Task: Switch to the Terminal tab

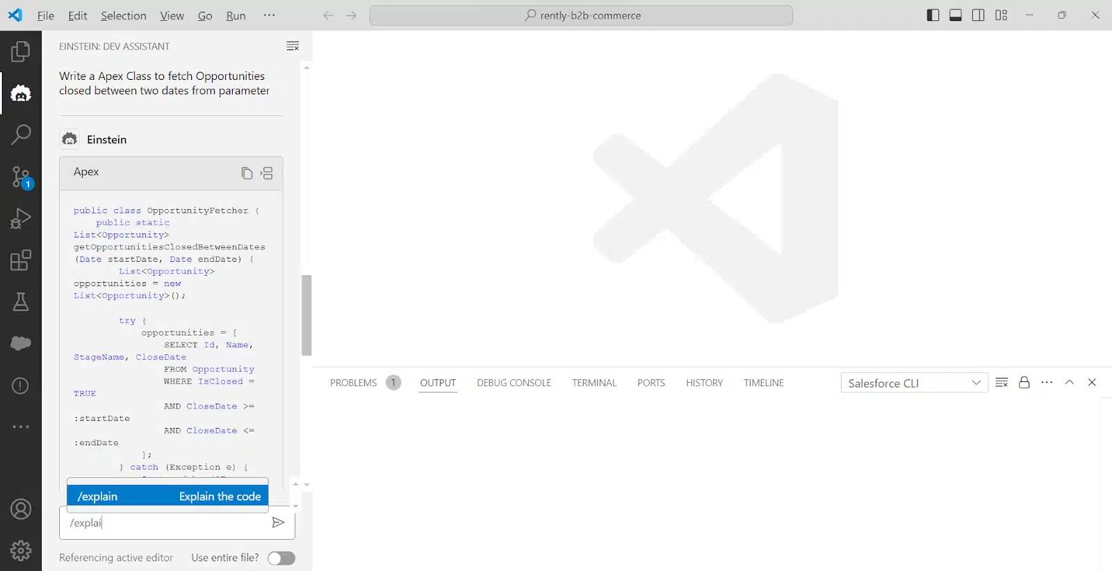Action: tap(594, 383)
